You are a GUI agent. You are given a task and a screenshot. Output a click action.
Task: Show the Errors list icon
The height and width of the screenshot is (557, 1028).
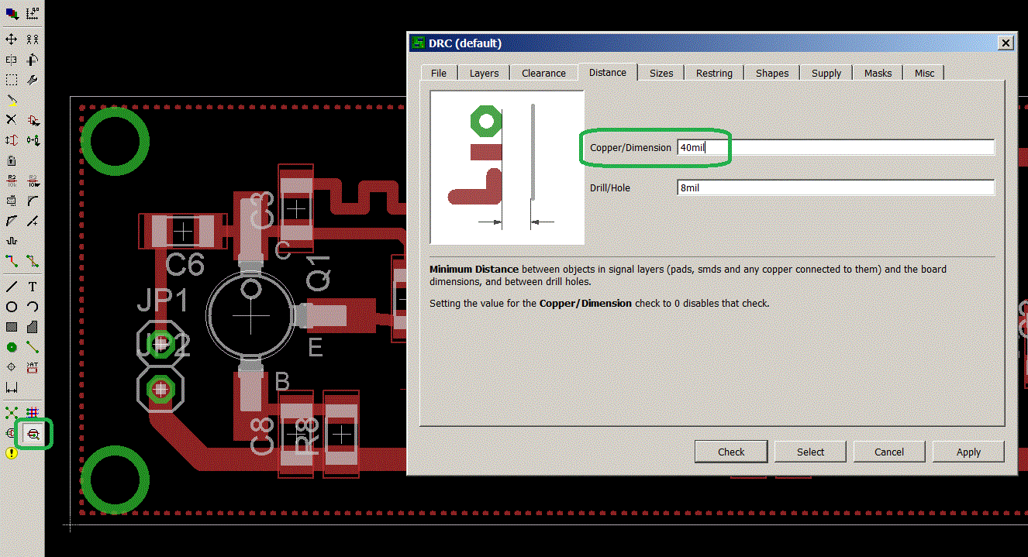pyautogui.click(x=12, y=453)
